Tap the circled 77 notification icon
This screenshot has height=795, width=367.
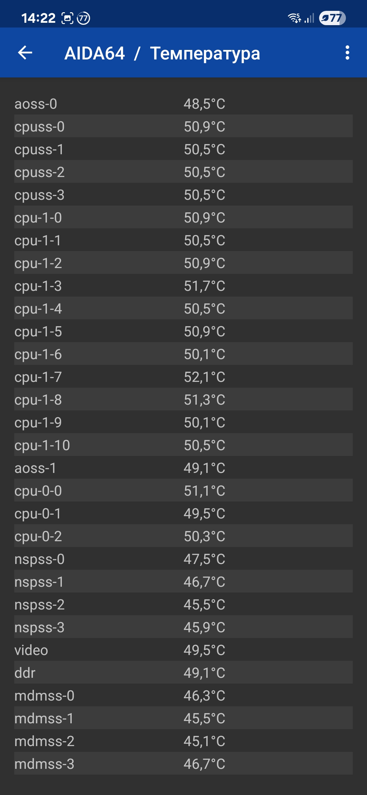pyautogui.click(x=84, y=18)
